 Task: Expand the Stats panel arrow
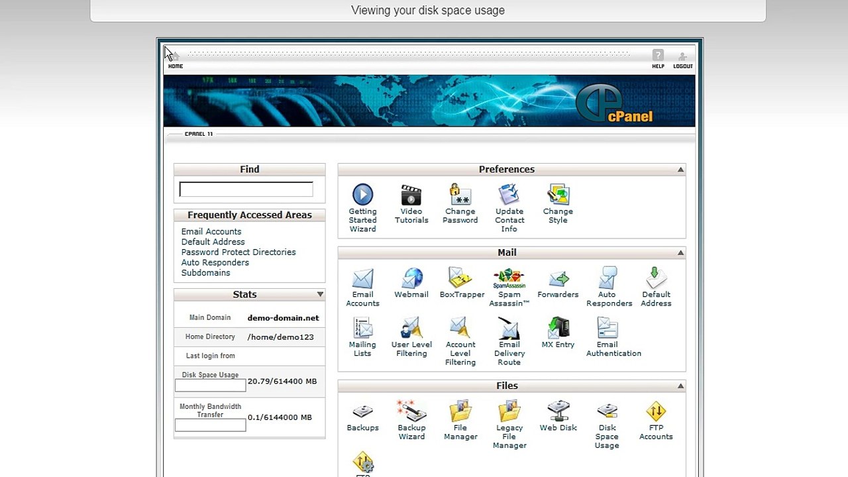click(x=320, y=295)
